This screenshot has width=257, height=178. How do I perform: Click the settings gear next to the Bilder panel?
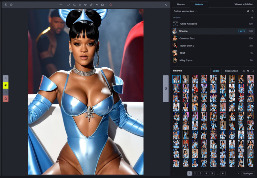click(x=248, y=71)
